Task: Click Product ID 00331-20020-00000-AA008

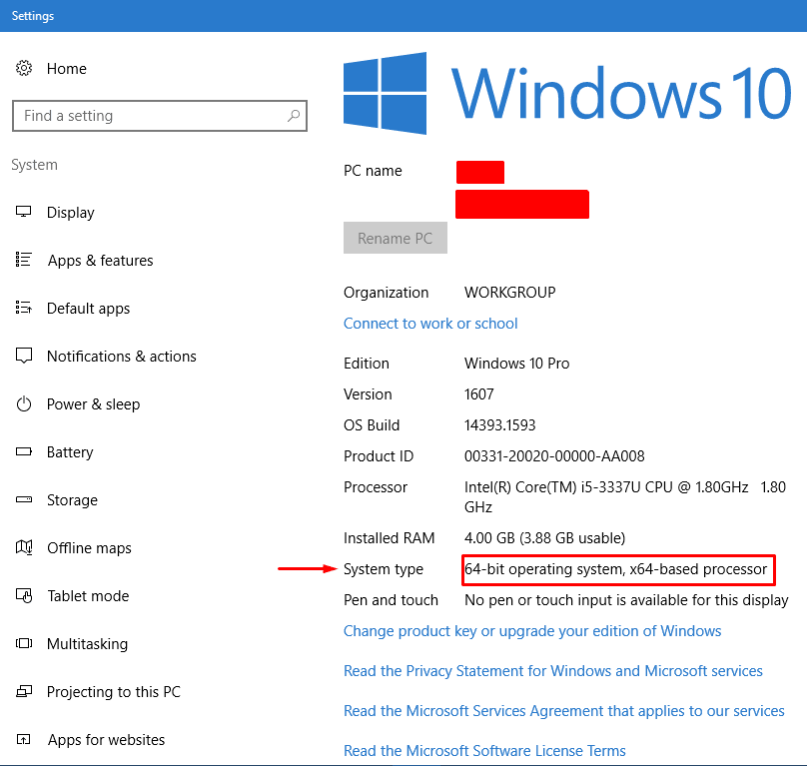Action: click(554, 456)
